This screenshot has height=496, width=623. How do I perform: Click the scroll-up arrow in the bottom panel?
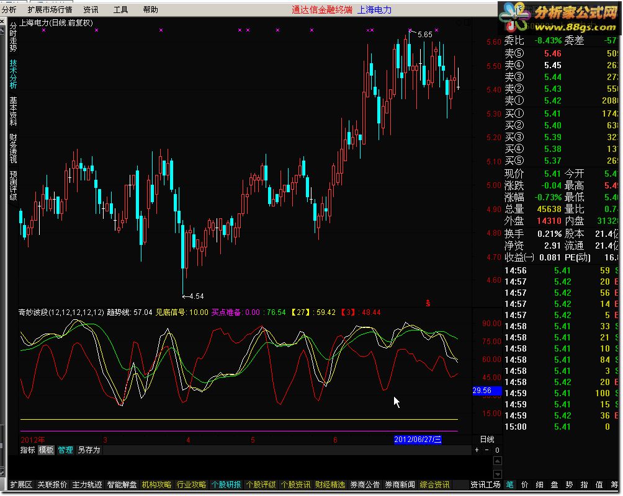point(498,461)
